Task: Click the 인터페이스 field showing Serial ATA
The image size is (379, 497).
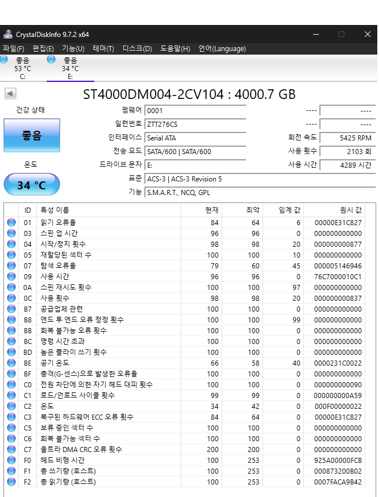Action: coord(195,138)
